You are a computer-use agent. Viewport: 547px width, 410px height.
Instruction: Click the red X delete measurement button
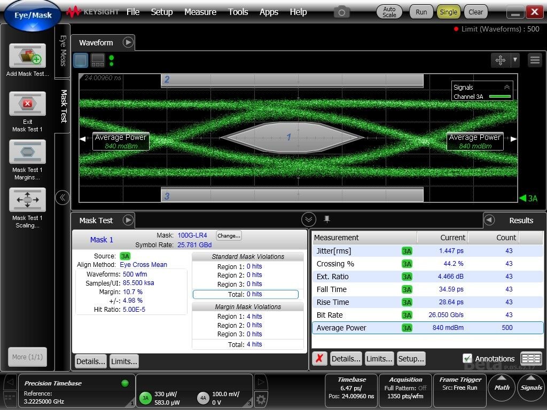tap(319, 359)
